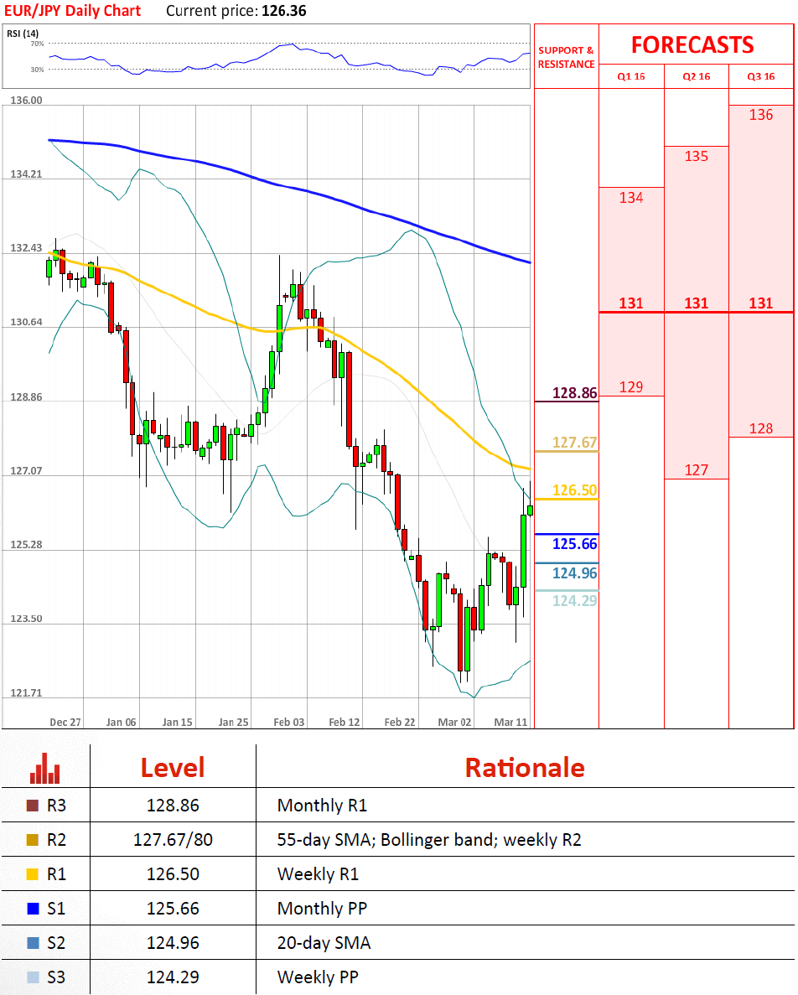Click the S3 light blue color swatch
Image resolution: width=798 pixels, height=995 pixels.
coord(33,977)
